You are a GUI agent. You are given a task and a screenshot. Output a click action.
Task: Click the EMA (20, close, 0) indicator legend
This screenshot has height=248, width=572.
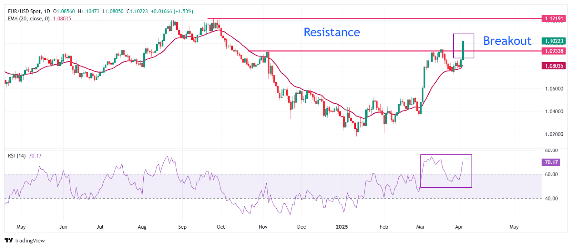(29, 19)
